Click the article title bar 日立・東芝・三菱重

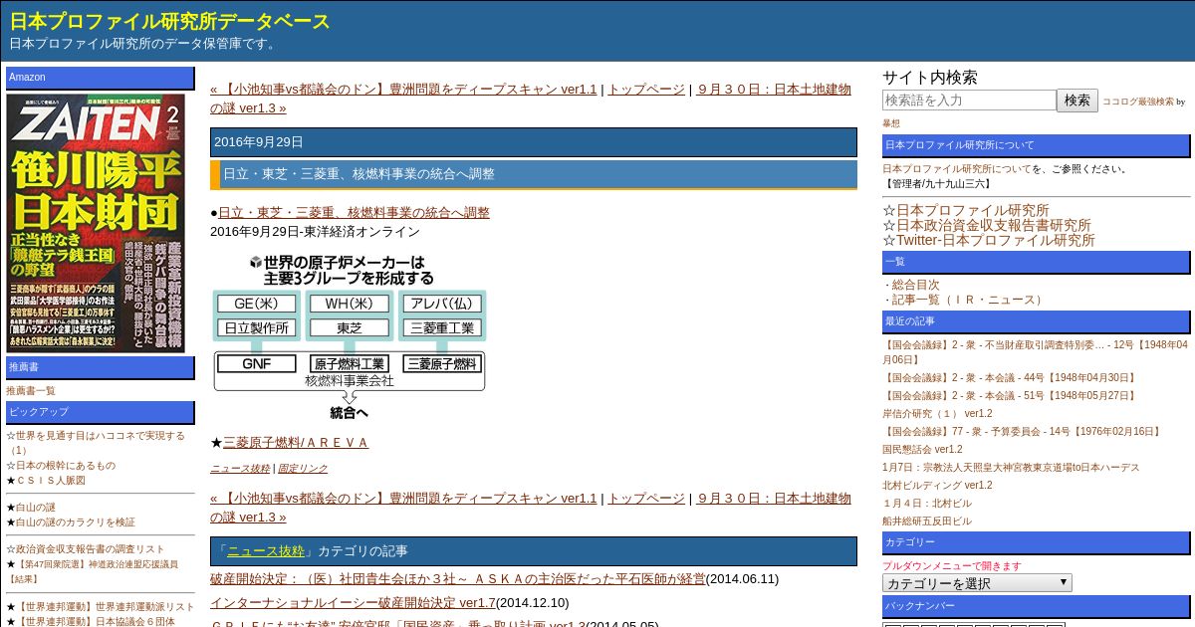(533, 174)
